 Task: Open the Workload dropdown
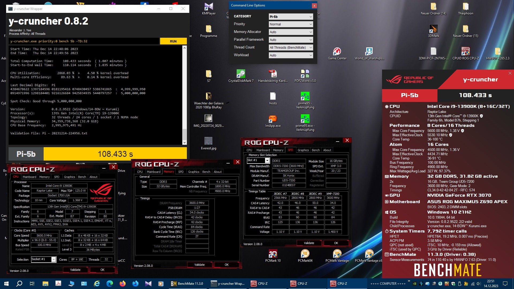[x=291, y=55]
